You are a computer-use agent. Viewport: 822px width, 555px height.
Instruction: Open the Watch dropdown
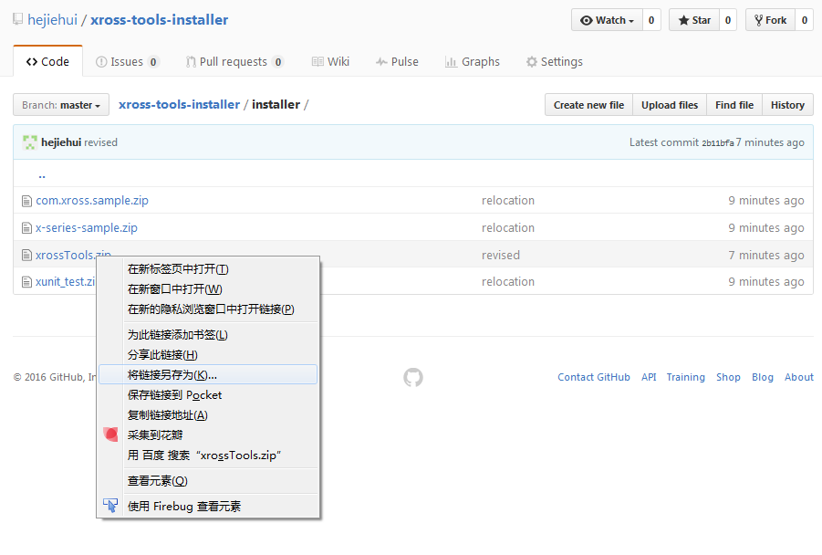click(607, 20)
